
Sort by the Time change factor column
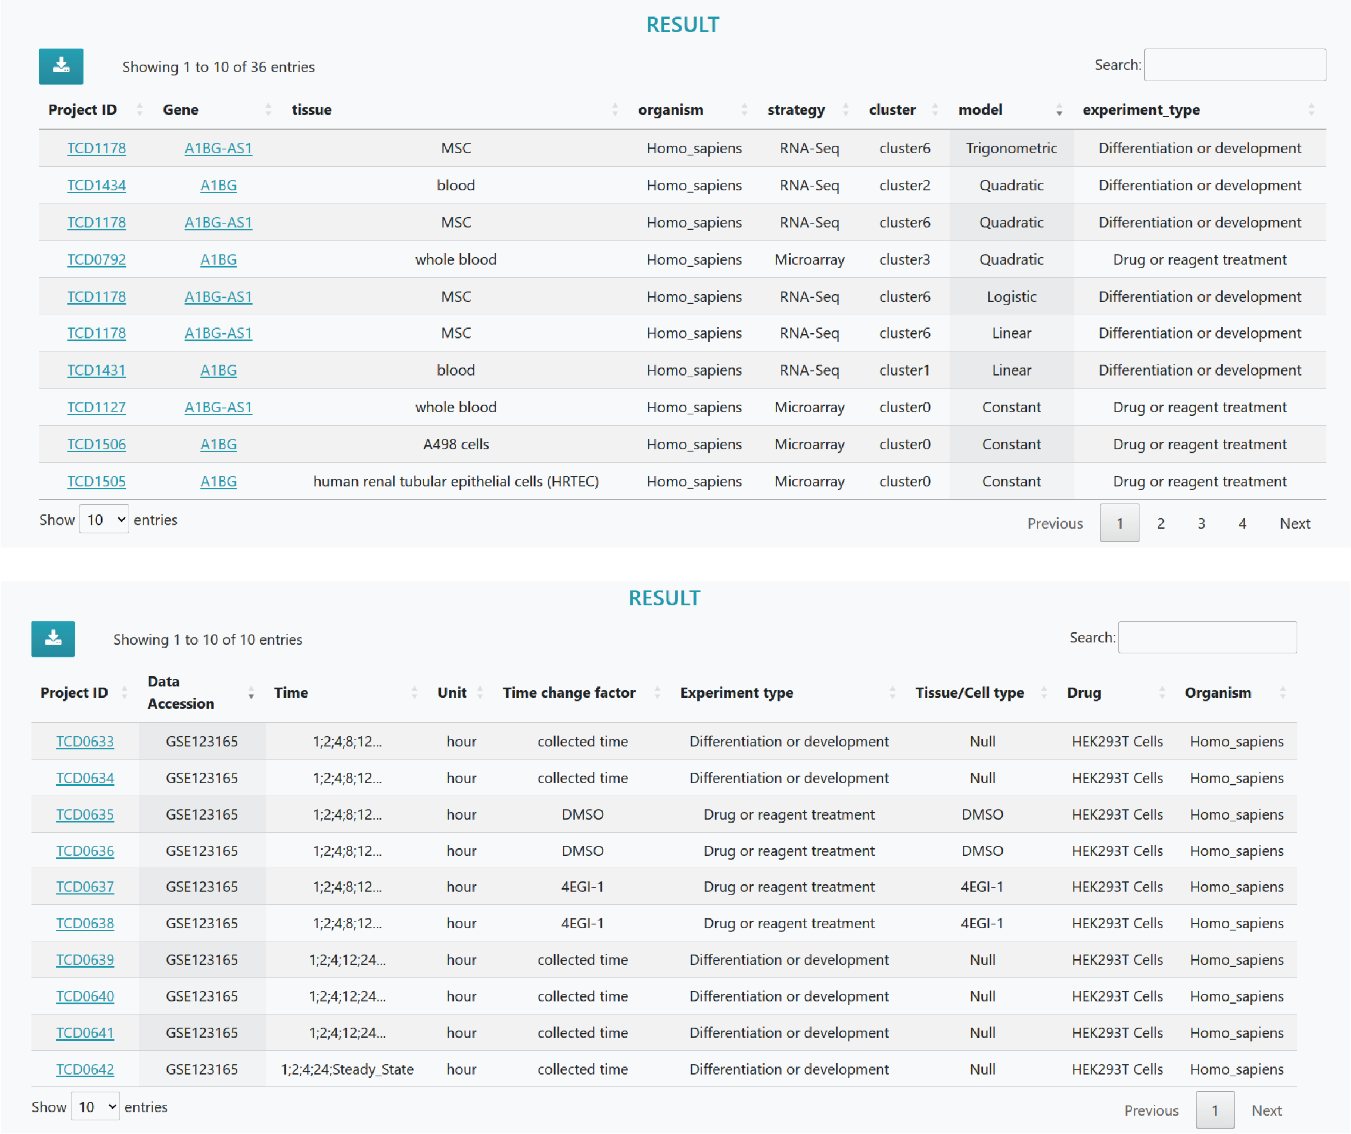[x=569, y=693]
